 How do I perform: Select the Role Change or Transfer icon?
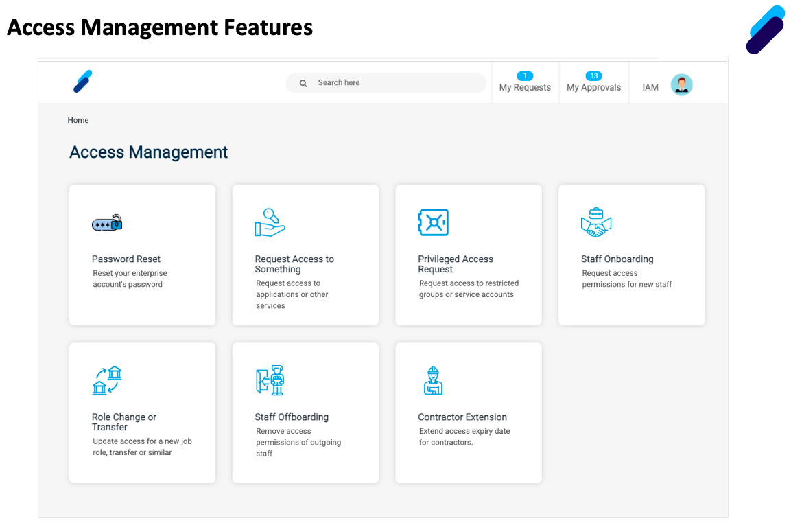pos(106,380)
